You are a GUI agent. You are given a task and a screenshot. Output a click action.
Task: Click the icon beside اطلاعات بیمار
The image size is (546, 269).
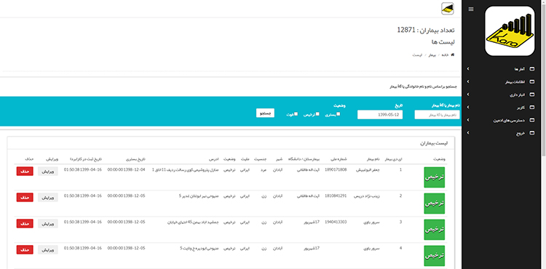click(x=531, y=82)
